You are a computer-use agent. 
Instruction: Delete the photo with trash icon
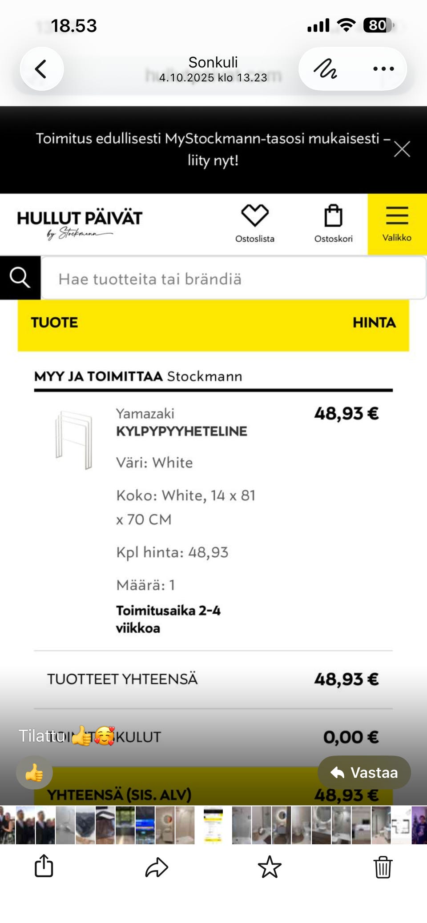383,867
